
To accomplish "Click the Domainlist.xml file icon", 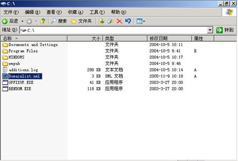I will [x=5, y=76].
